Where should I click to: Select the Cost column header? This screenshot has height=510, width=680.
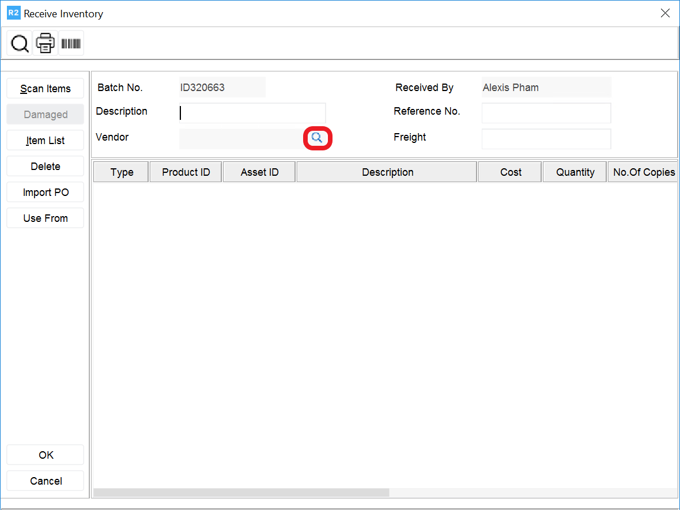pyautogui.click(x=510, y=172)
